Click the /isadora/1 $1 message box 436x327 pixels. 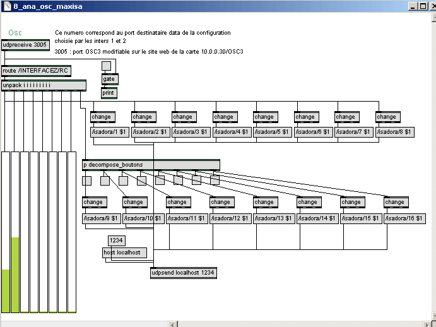109,132
